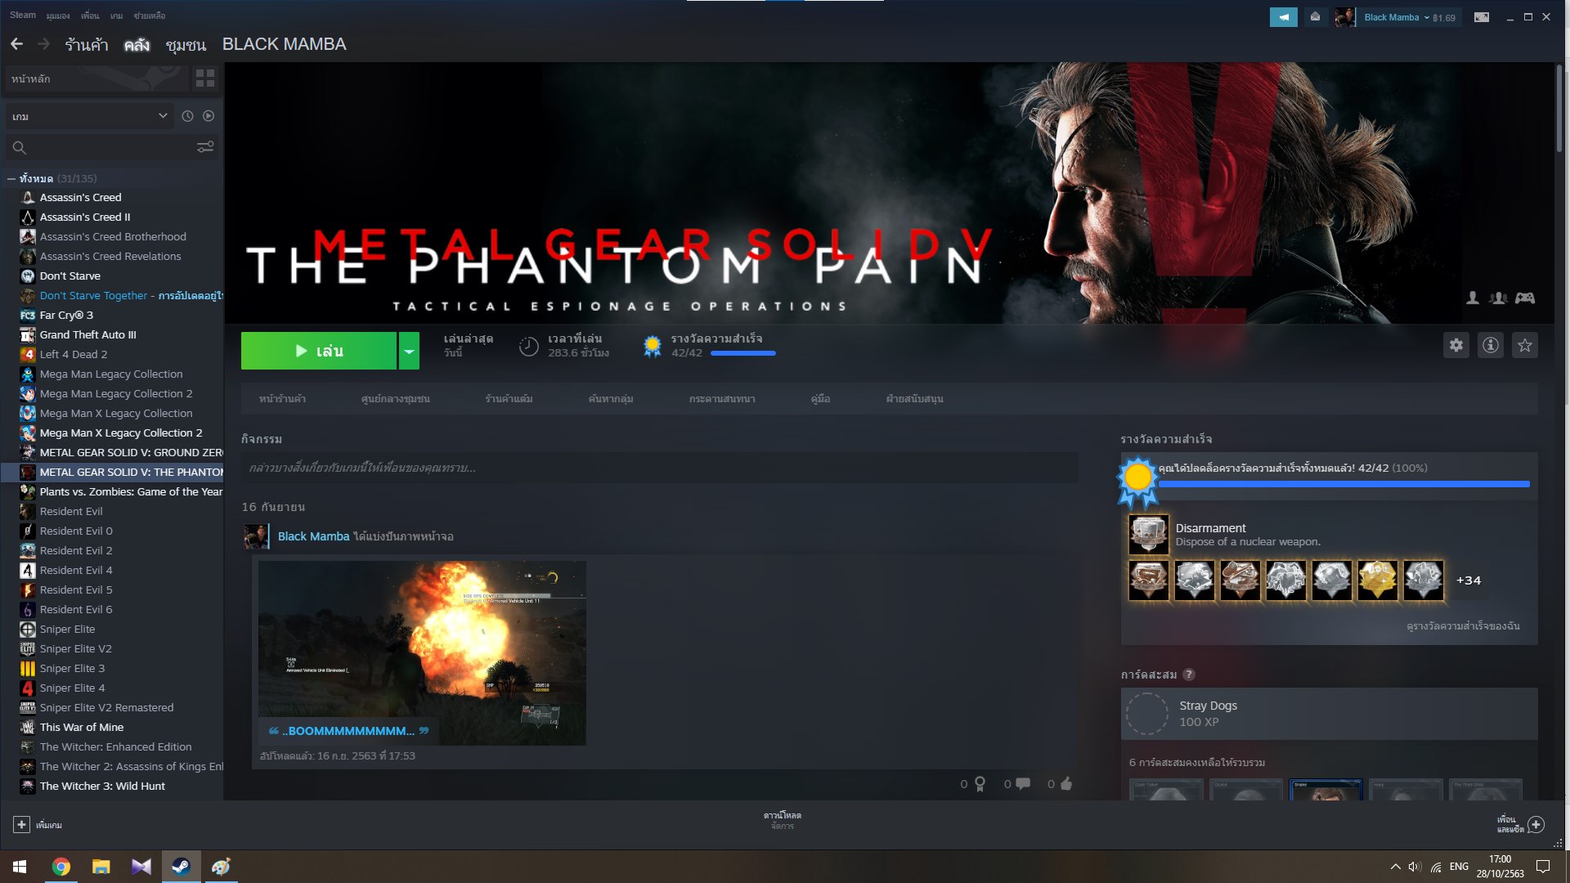The width and height of the screenshot is (1570, 883).
Task: Click the Disarmament achievement icon
Action: 1149,535
